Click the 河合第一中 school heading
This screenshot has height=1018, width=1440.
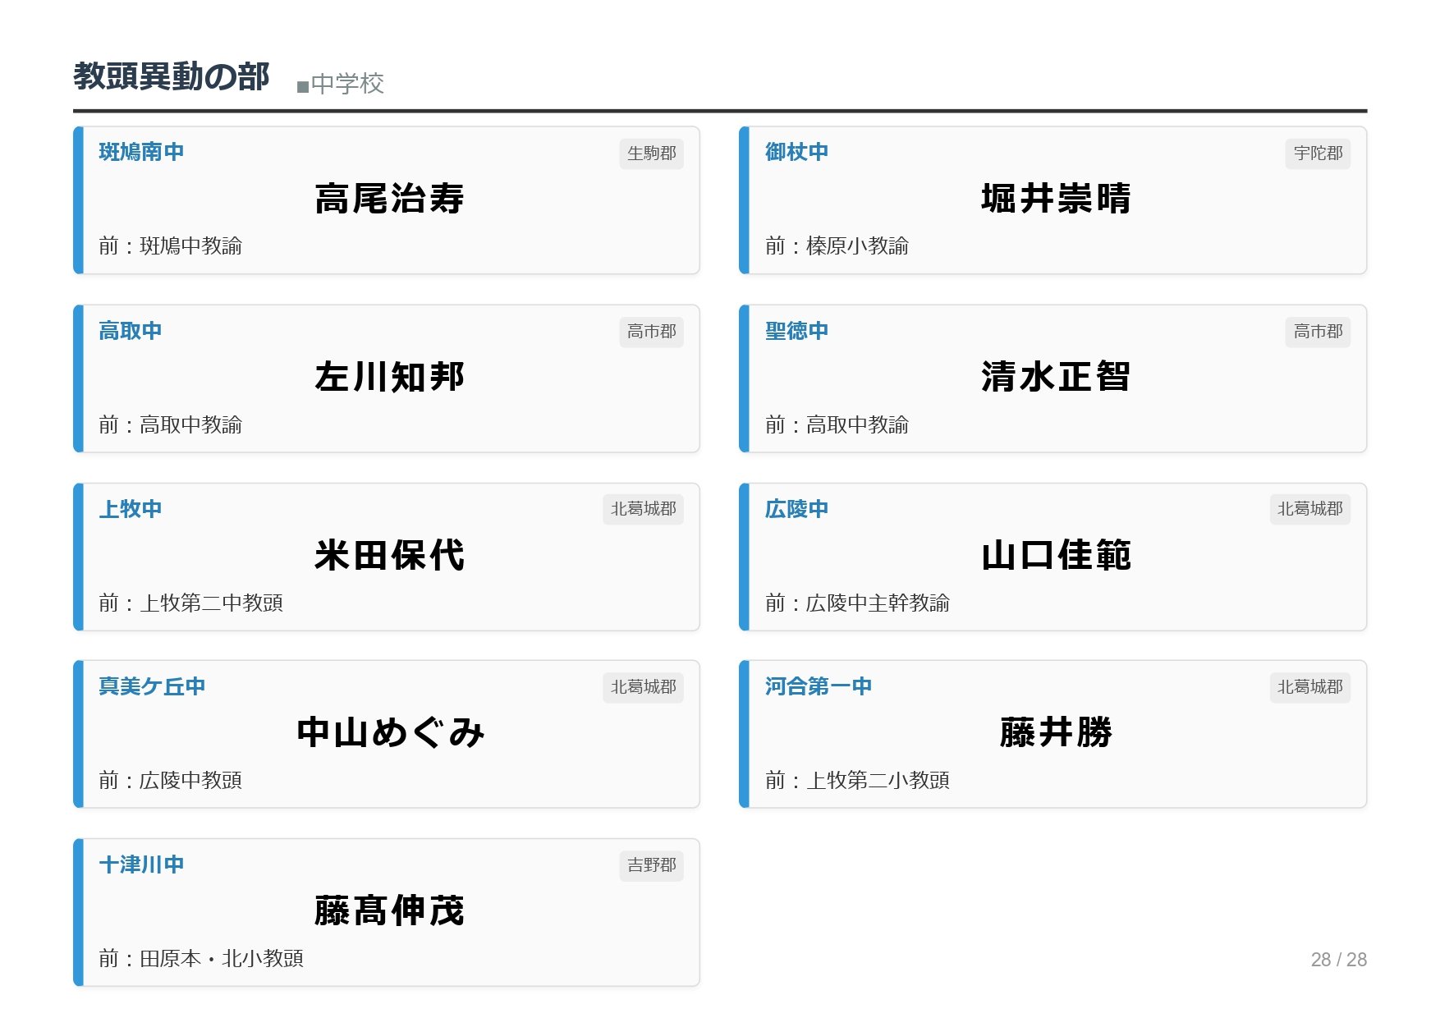pos(819,686)
